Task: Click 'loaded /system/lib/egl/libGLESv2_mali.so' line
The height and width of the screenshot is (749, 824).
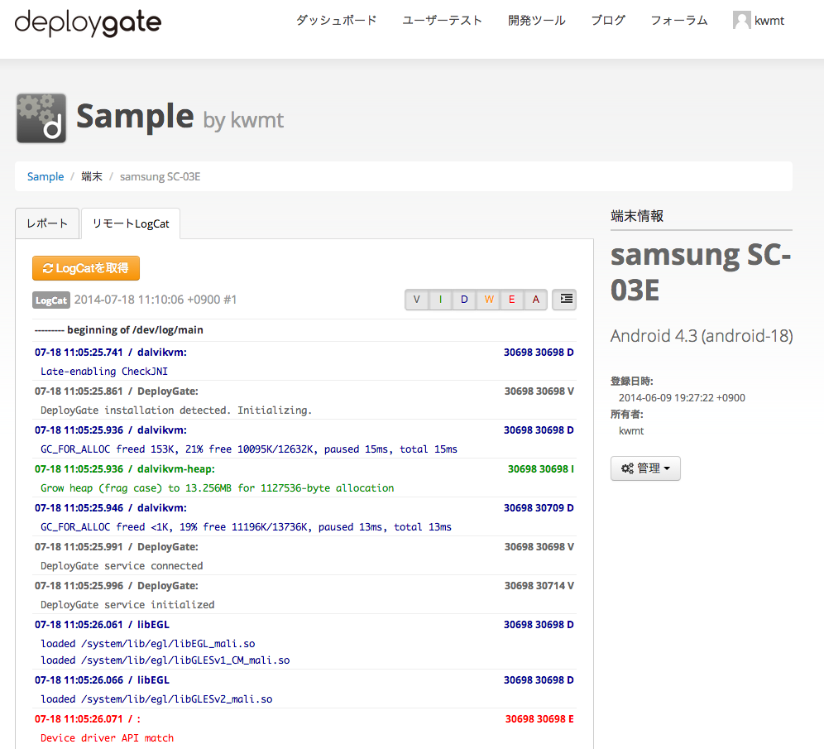Action: 156,699
